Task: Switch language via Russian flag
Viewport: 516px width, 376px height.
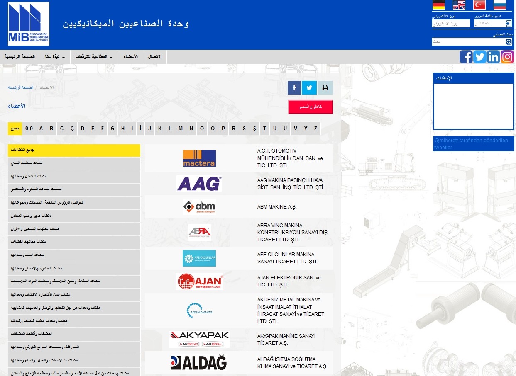Action: click(500, 5)
